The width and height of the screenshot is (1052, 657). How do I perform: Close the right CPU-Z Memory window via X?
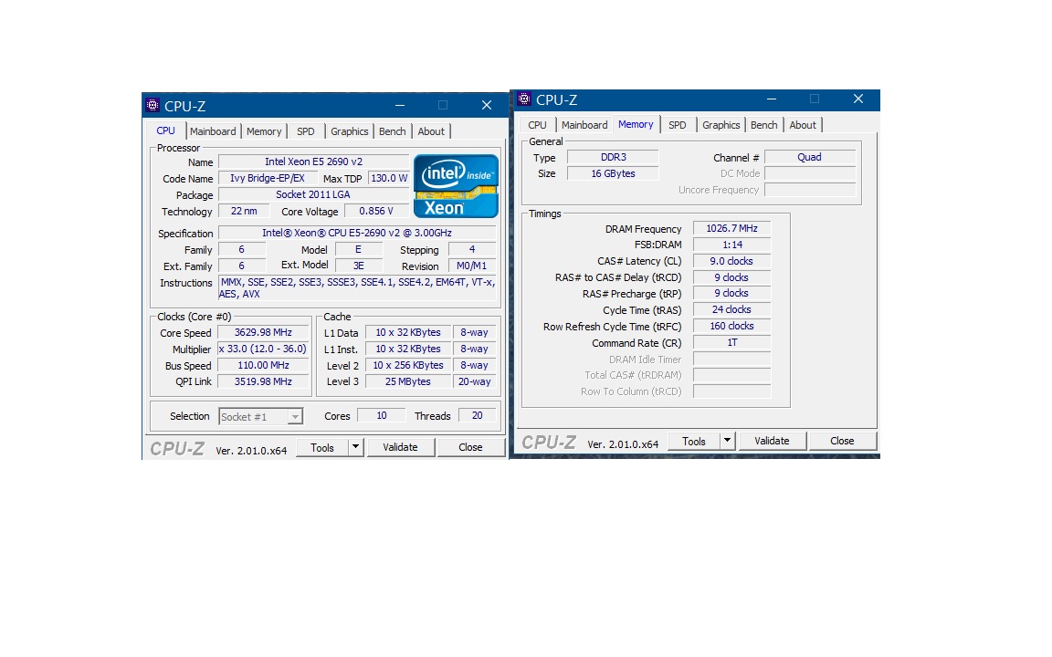[858, 99]
